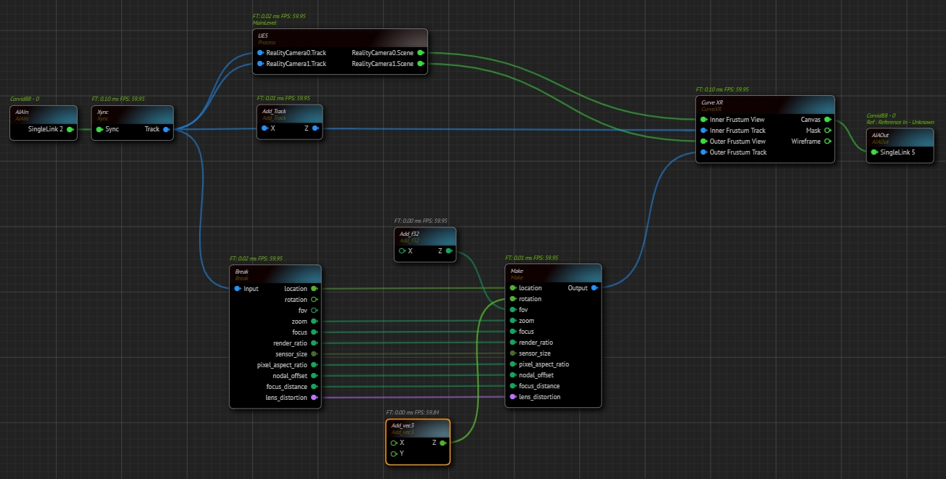The height and width of the screenshot is (479, 946).
Task: Click the rotation output pin on Break node
Action: [314, 299]
